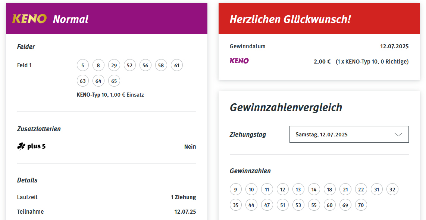Click winning number ball 10

251,190
